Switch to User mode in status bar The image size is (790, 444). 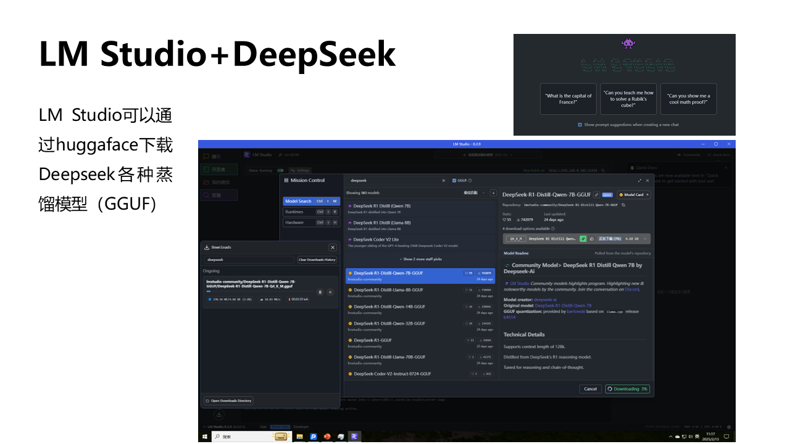click(x=264, y=427)
